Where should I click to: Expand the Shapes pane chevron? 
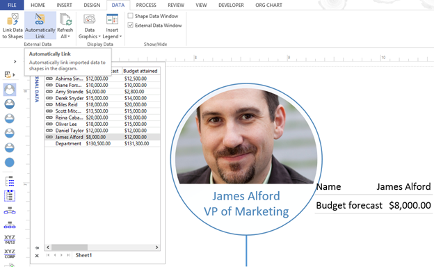15,61
